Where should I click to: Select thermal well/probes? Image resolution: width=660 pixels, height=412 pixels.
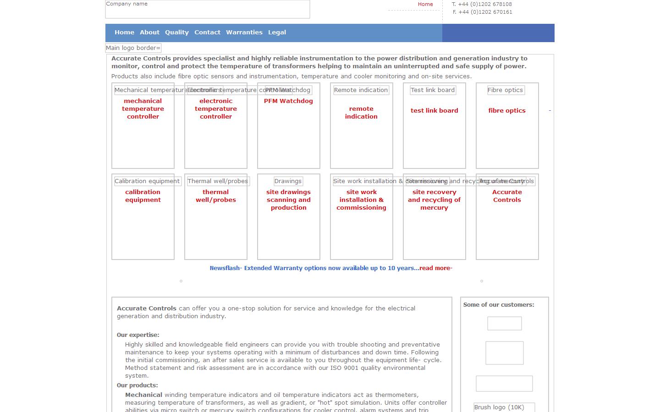click(215, 196)
